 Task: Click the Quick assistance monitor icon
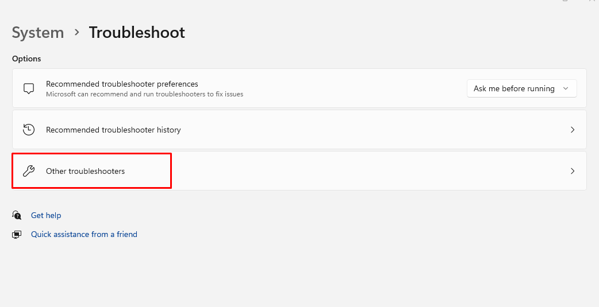pyautogui.click(x=17, y=234)
